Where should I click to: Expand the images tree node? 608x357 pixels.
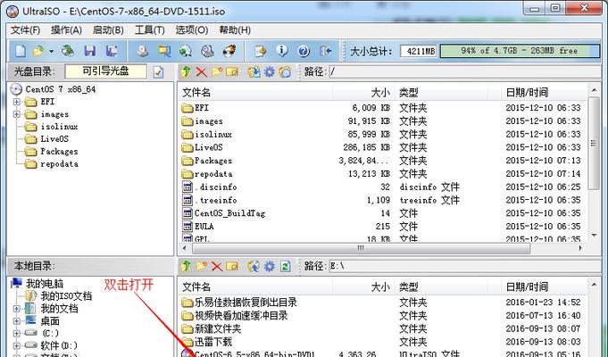[17, 114]
